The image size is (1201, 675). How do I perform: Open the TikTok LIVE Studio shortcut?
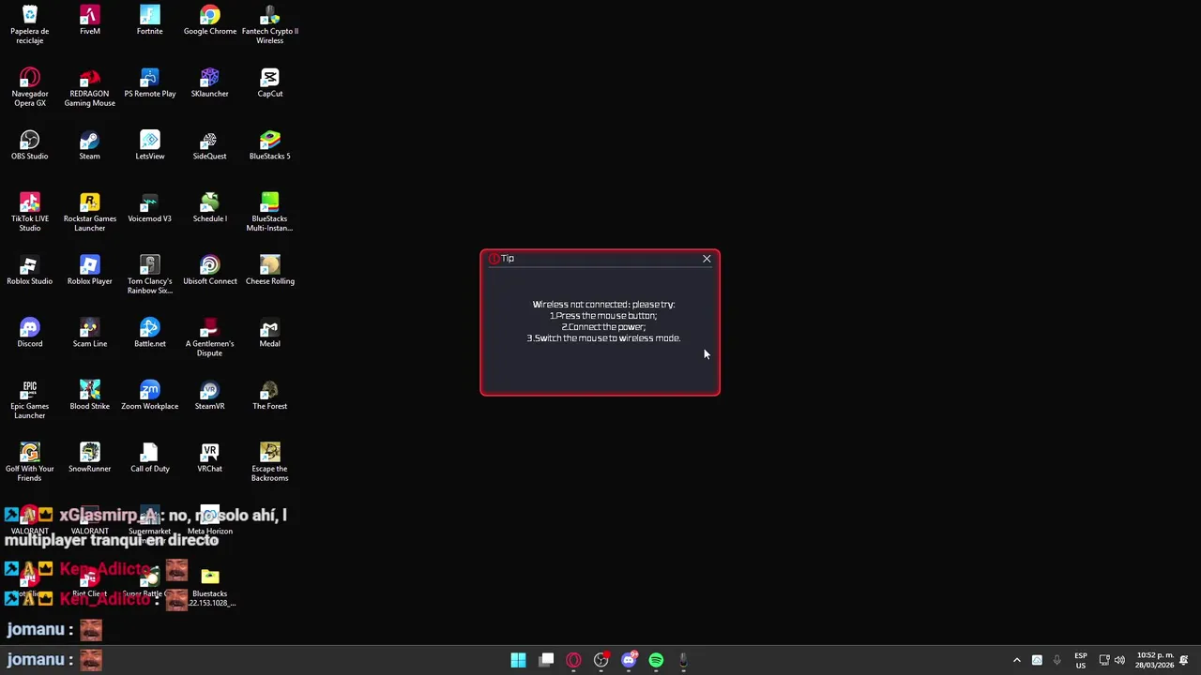(29, 212)
